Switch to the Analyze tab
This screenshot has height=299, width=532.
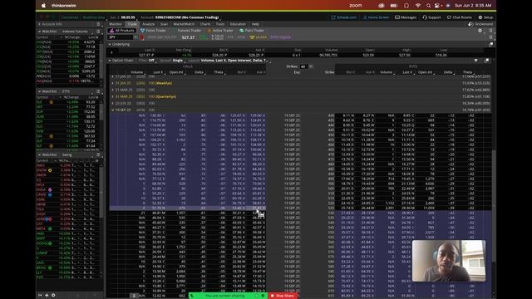(148, 24)
